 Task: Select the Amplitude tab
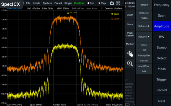coord(161,26)
